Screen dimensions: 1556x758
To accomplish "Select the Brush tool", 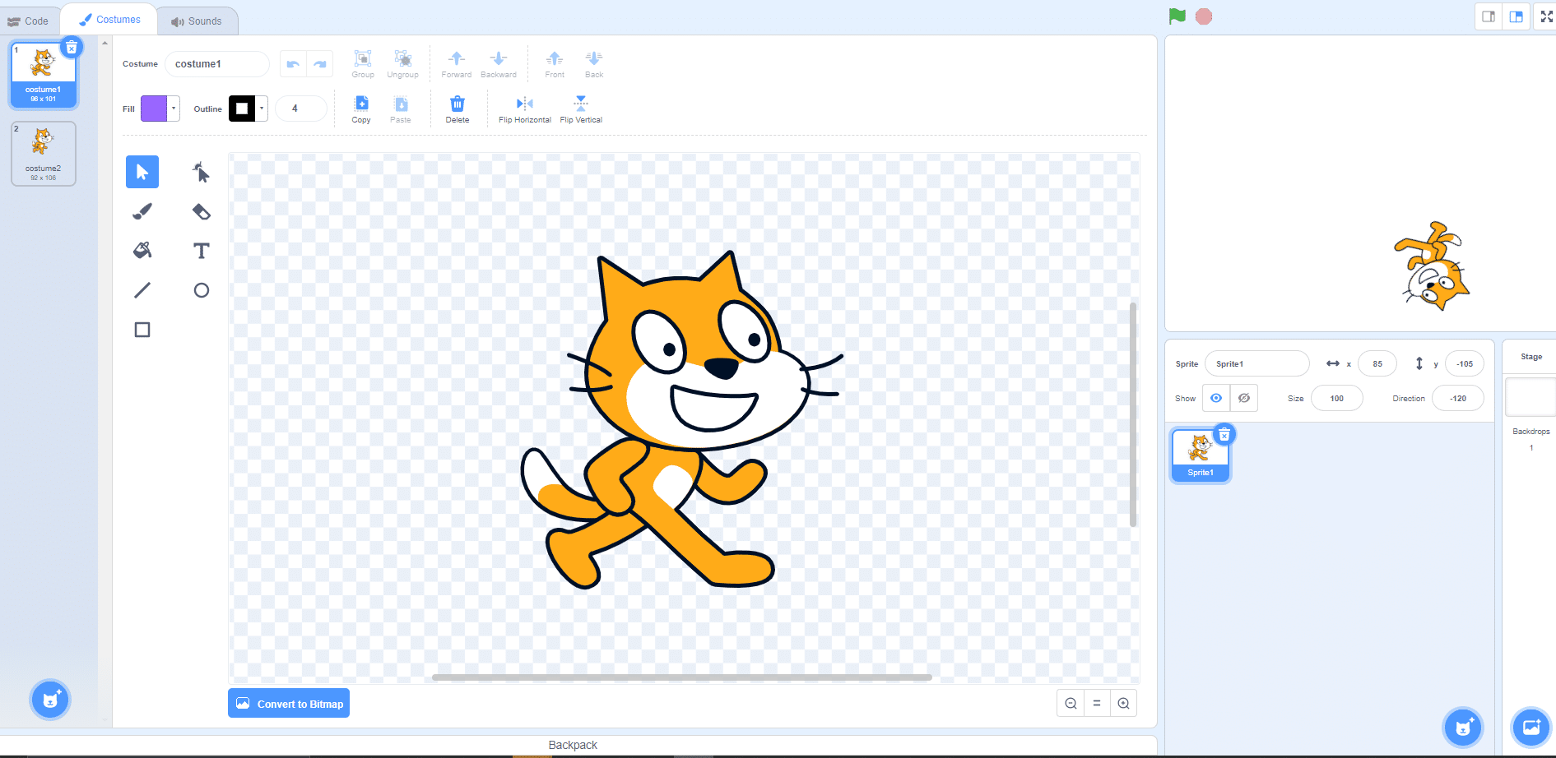I will pos(142,211).
